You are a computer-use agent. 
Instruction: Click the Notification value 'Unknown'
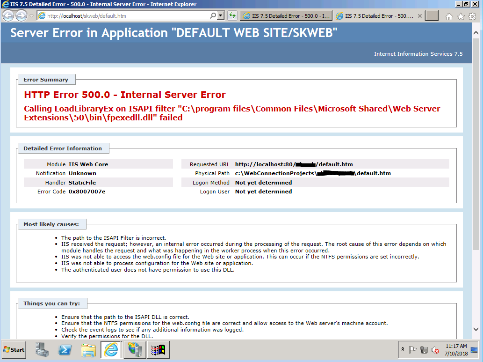[82, 173]
